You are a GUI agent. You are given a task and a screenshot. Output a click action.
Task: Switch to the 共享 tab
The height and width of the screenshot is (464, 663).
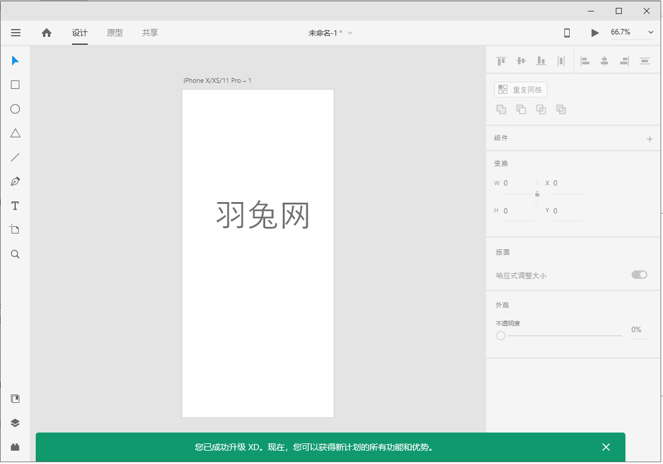(150, 33)
